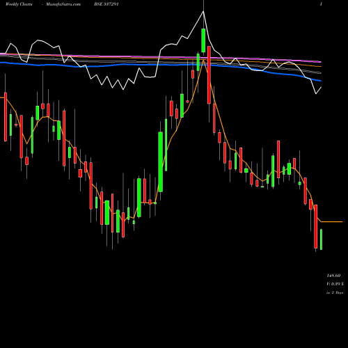Viewport: 348px width, 348px height.
Task: Click the '148.69' price value
Action: [x=333, y=276]
